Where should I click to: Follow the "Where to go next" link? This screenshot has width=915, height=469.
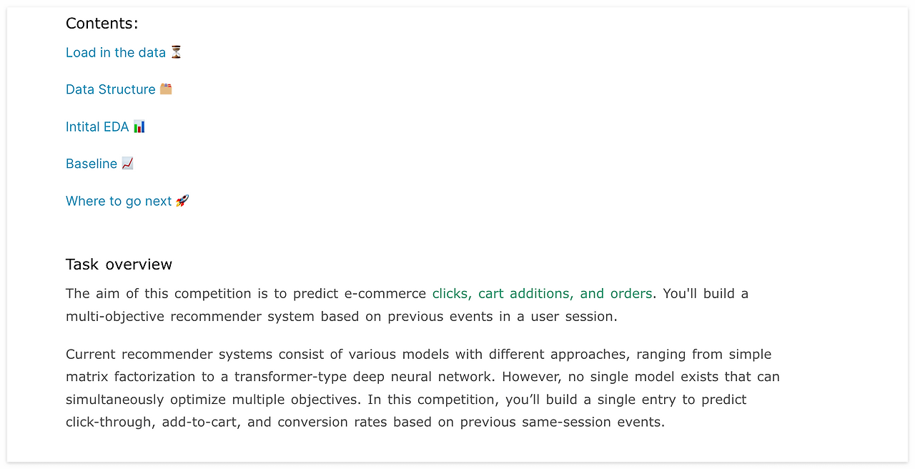(x=119, y=201)
